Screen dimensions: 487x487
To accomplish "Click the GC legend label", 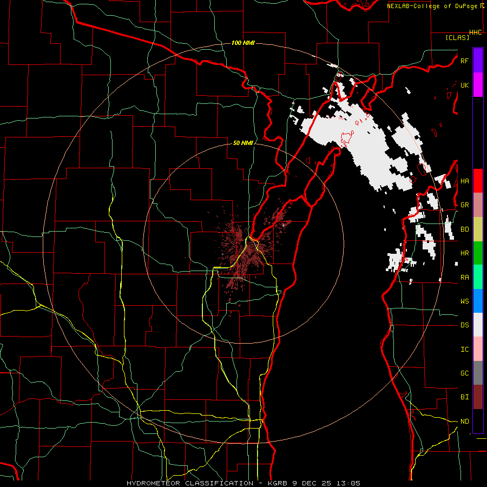I will pyautogui.click(x=464, y=373).
